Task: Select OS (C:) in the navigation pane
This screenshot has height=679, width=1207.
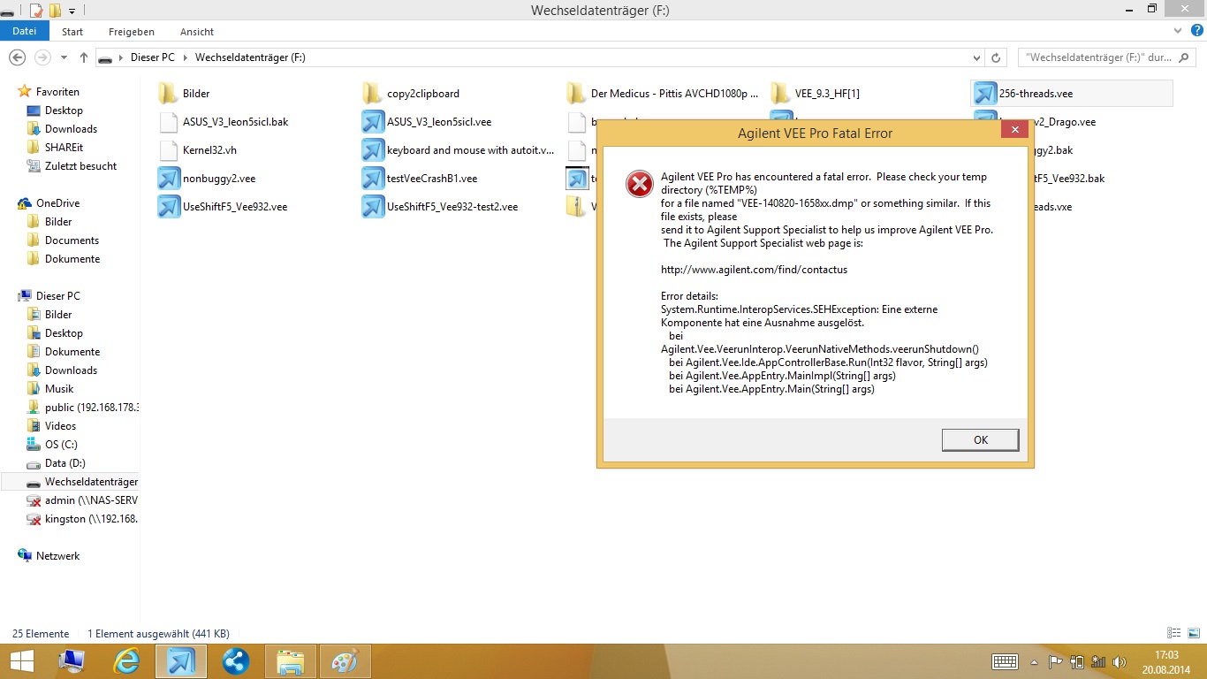Action: (61, 445)
